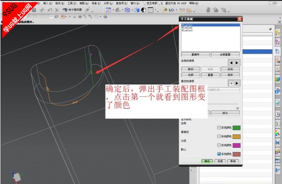Open the rainbow palette icon in right sidebar
The height and width of the screenshot is (184, 282).
click(x=277, y=133)
